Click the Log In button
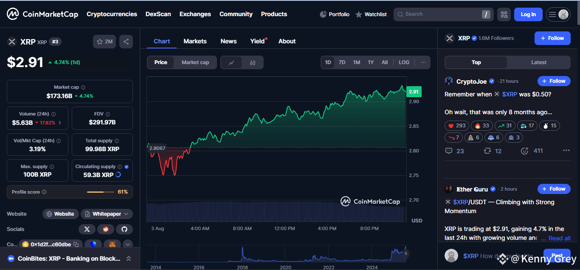Screen dimensions: 580x270 click(x=528, y=14)
